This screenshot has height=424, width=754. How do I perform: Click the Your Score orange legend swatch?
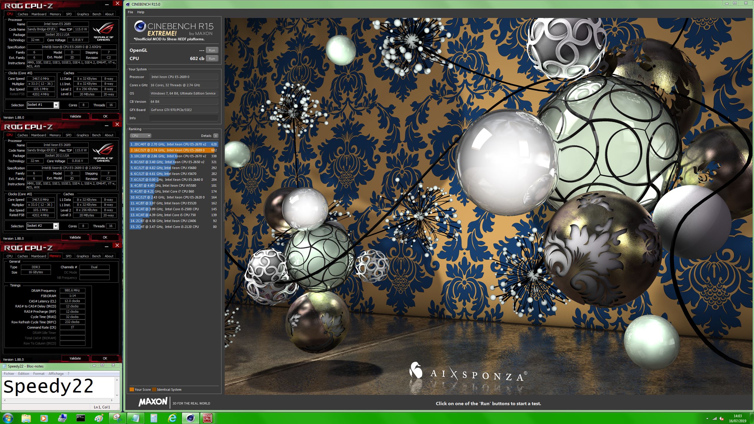pyautogui.click(x=132, y=390)
